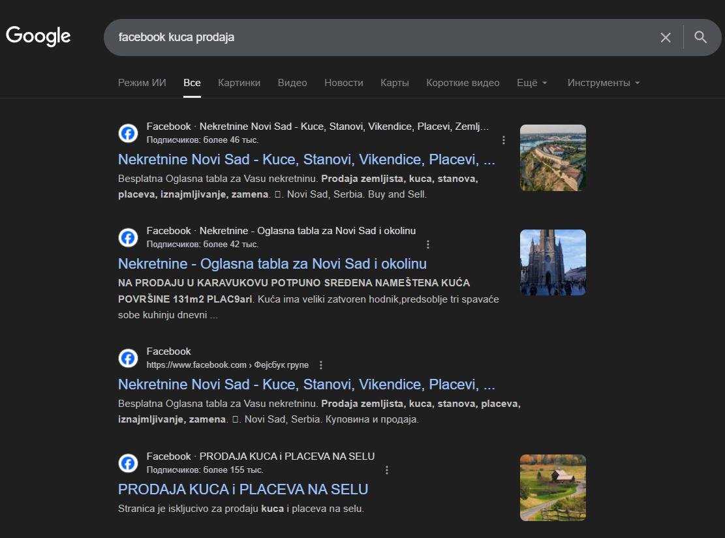Switch to the Картинки tab

tap(239, 83)
